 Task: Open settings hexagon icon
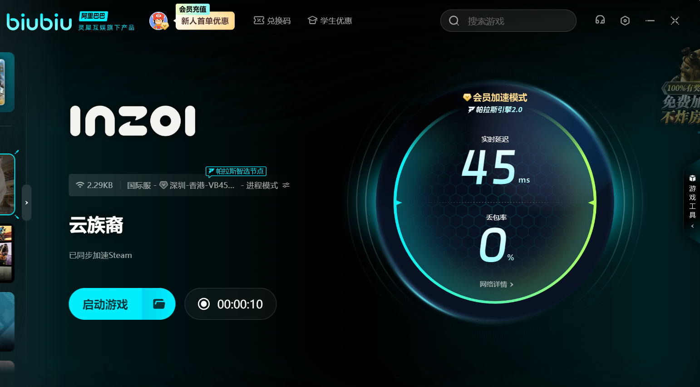(x=625, y=20)
